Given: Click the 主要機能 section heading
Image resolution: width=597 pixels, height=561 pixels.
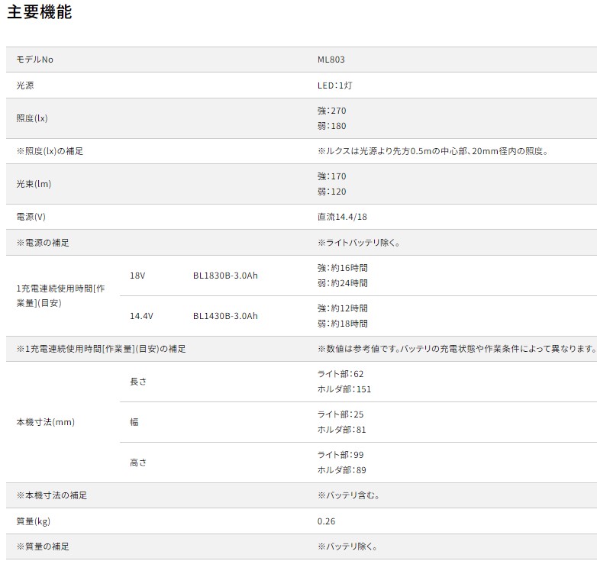Looking at the screenshot, I should (40, 13).
